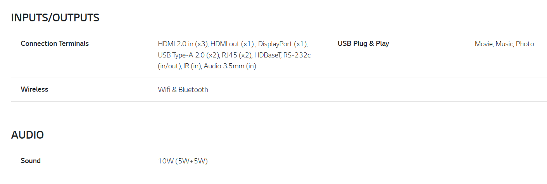Click the "10W (5W+5W)" sound value
Viewport: 547px width, 184px height.
(183, 161)
